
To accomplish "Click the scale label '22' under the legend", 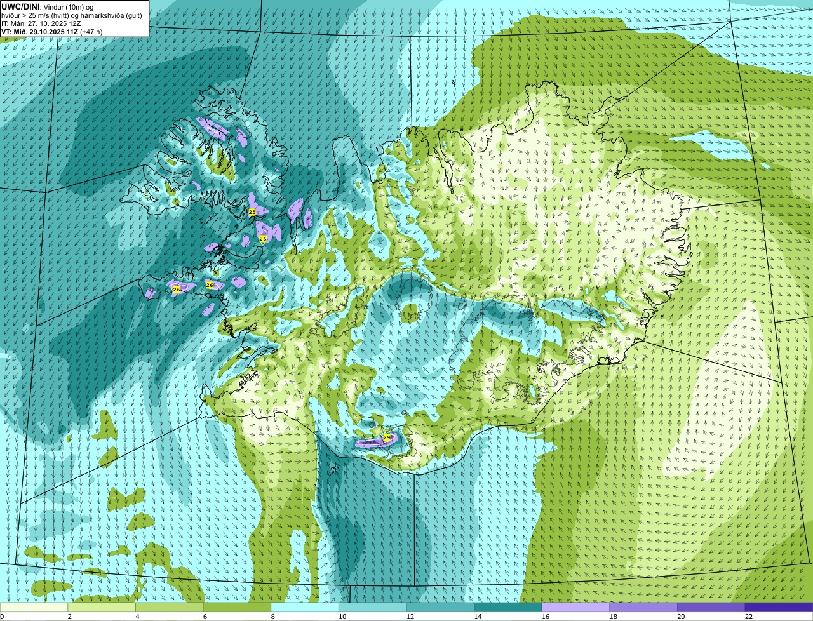I will [x=749, y=617].
